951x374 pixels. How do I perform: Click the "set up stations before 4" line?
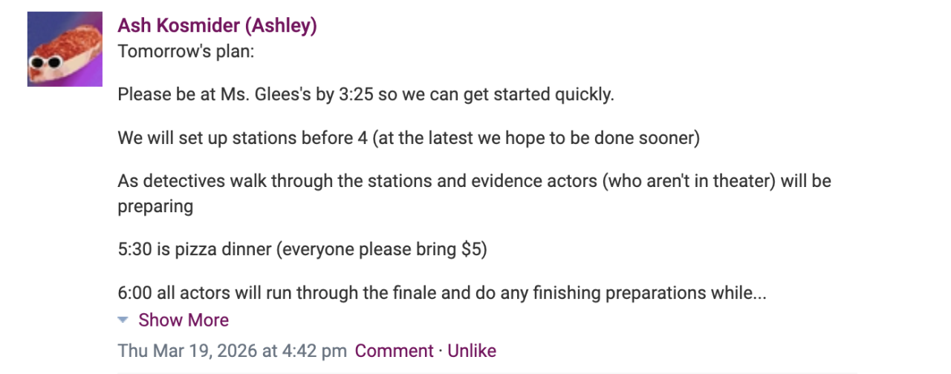pos(408,139)
